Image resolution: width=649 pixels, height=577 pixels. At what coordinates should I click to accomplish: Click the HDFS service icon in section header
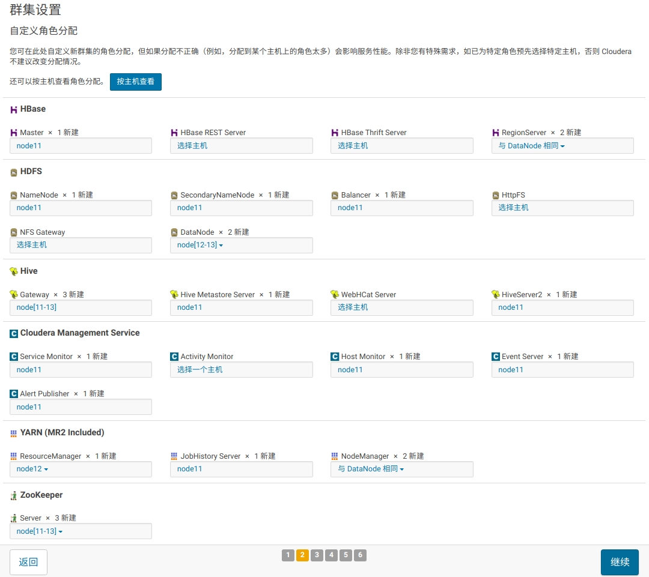pyautogui.click(x=14, y=172)
